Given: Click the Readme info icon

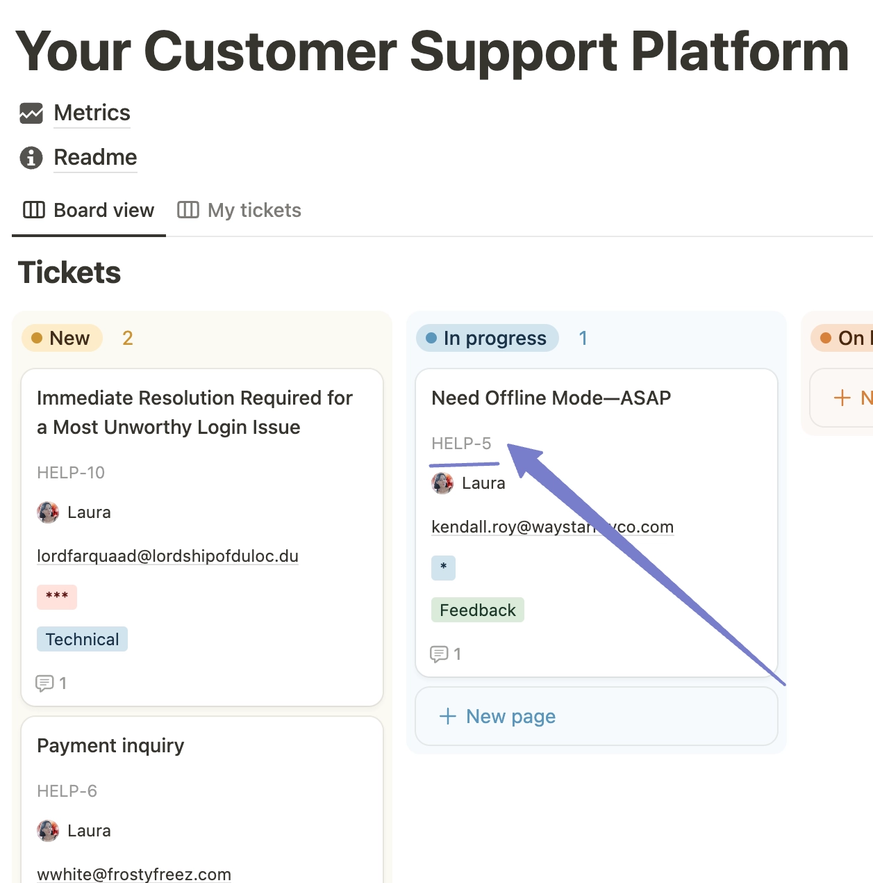Looking at the screenshot, I should click(31, 158).
